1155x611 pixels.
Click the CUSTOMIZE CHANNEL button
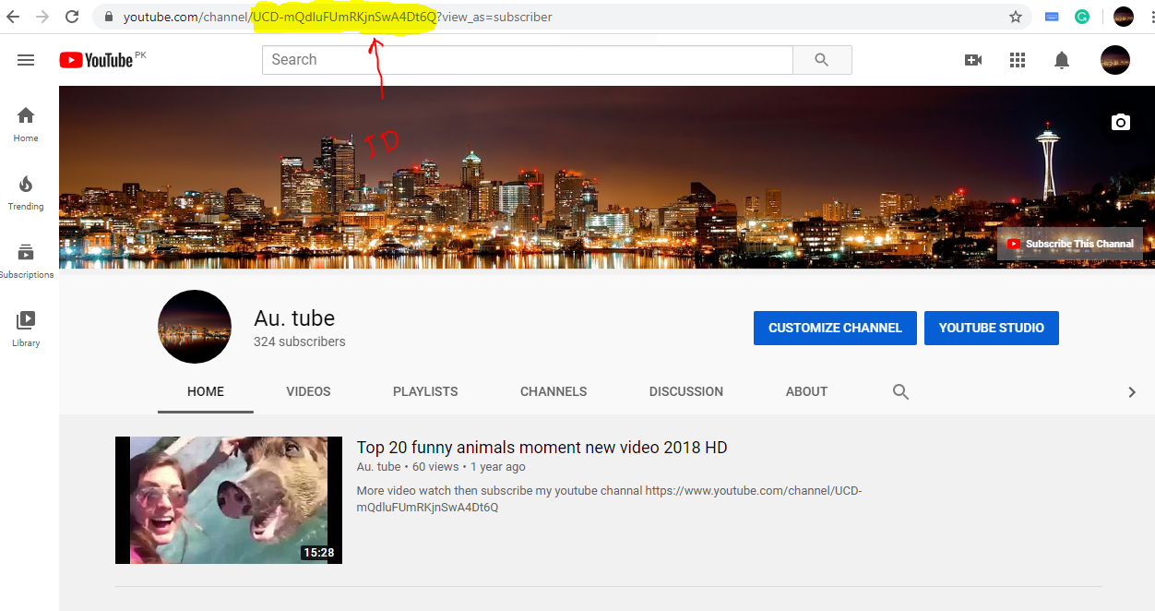coord(834,328)
